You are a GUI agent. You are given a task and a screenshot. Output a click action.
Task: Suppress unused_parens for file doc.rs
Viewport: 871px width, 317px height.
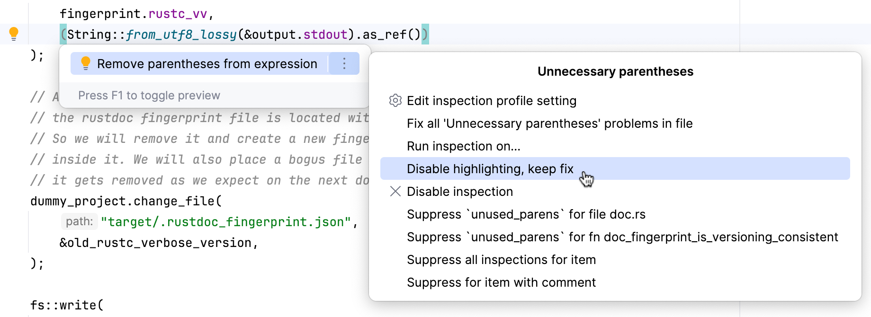click(x=528, y=214)
